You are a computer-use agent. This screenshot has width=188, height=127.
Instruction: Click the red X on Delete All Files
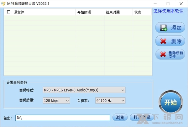coord(163,54)
